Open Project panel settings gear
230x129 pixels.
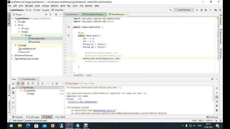click(x=56, y=14)
